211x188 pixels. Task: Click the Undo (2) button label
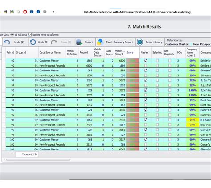(19, 42)
